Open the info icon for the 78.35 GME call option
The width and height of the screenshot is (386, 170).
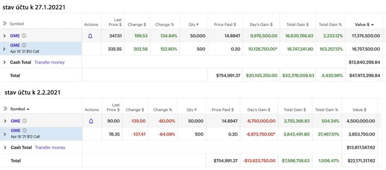25,130
